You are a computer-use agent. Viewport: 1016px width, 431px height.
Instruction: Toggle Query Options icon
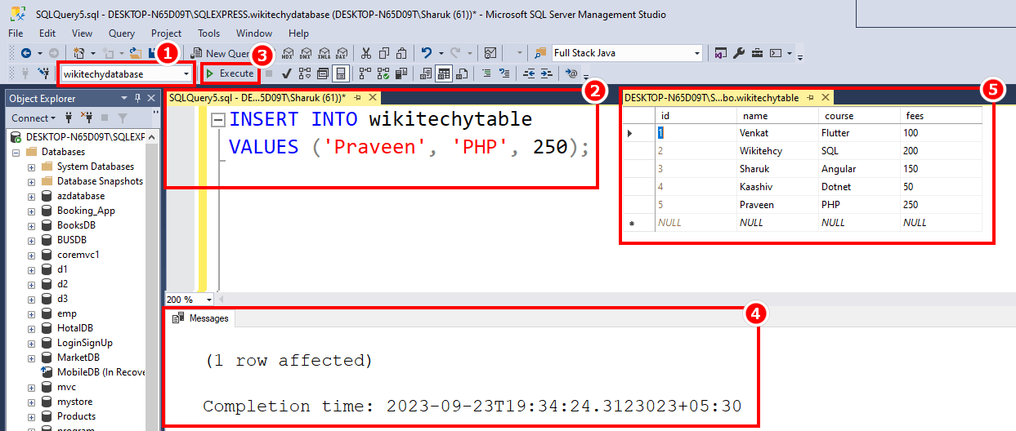coord(324,73)
